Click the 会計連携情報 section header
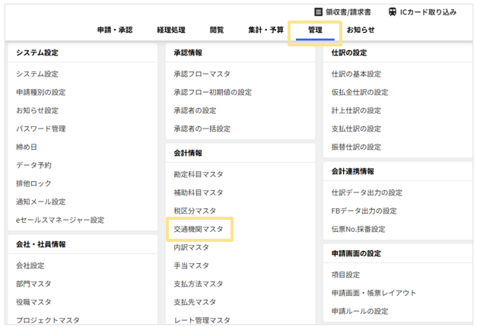This screenshot has width=477, height=327. [353, 171]
